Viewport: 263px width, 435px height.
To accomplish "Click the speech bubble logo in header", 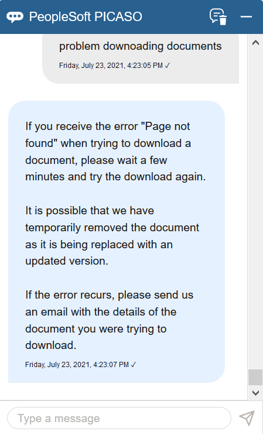I will pos(15,17).
